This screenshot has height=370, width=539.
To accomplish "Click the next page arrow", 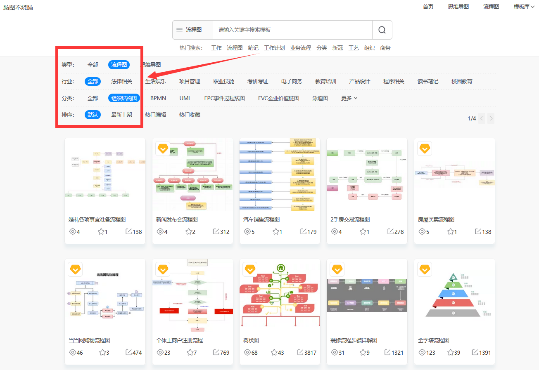I will point(491,118).
